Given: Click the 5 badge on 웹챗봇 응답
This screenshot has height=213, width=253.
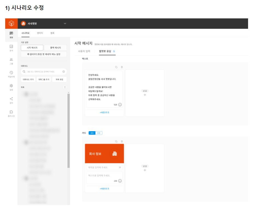Looking at the screenshot, I should click(114, 51).
